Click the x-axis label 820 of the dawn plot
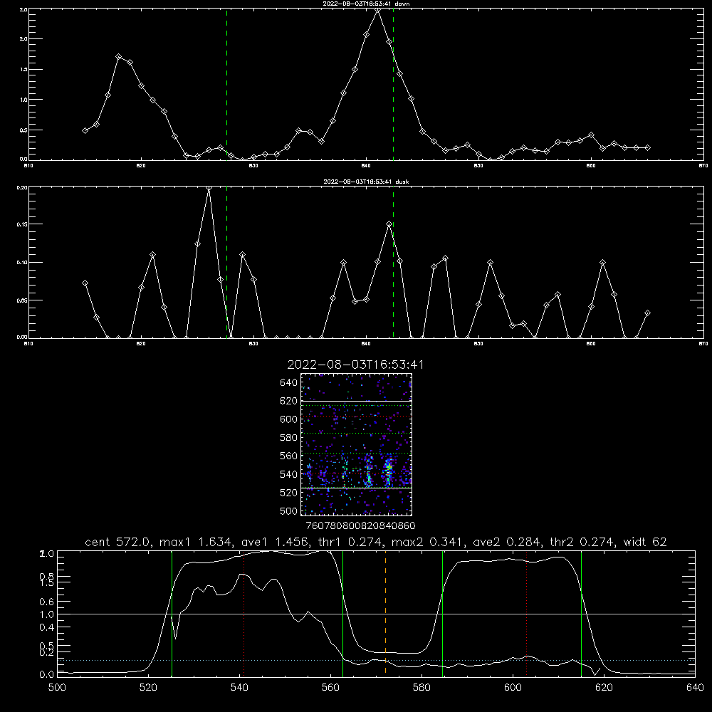This screenshot has height=712, width=712. (141, 166)
